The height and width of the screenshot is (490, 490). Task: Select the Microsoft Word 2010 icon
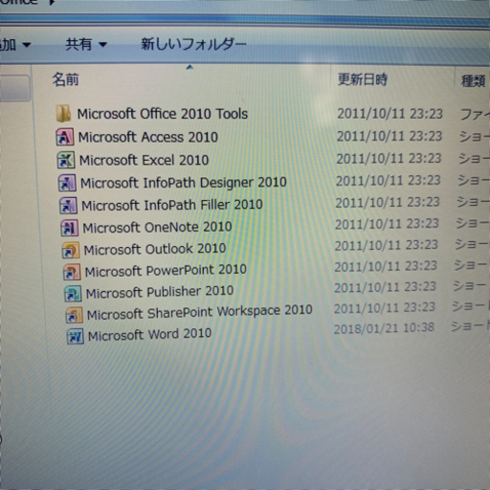[x=76, y=337]
